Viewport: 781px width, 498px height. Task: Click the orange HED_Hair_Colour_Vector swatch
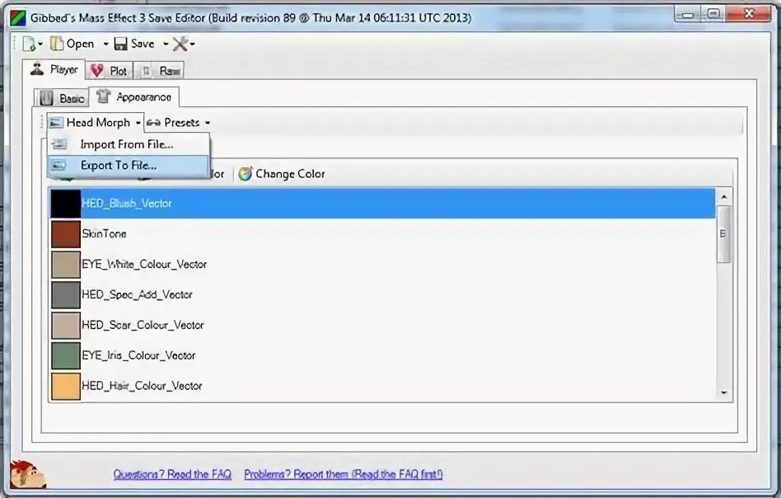(66, 387)
